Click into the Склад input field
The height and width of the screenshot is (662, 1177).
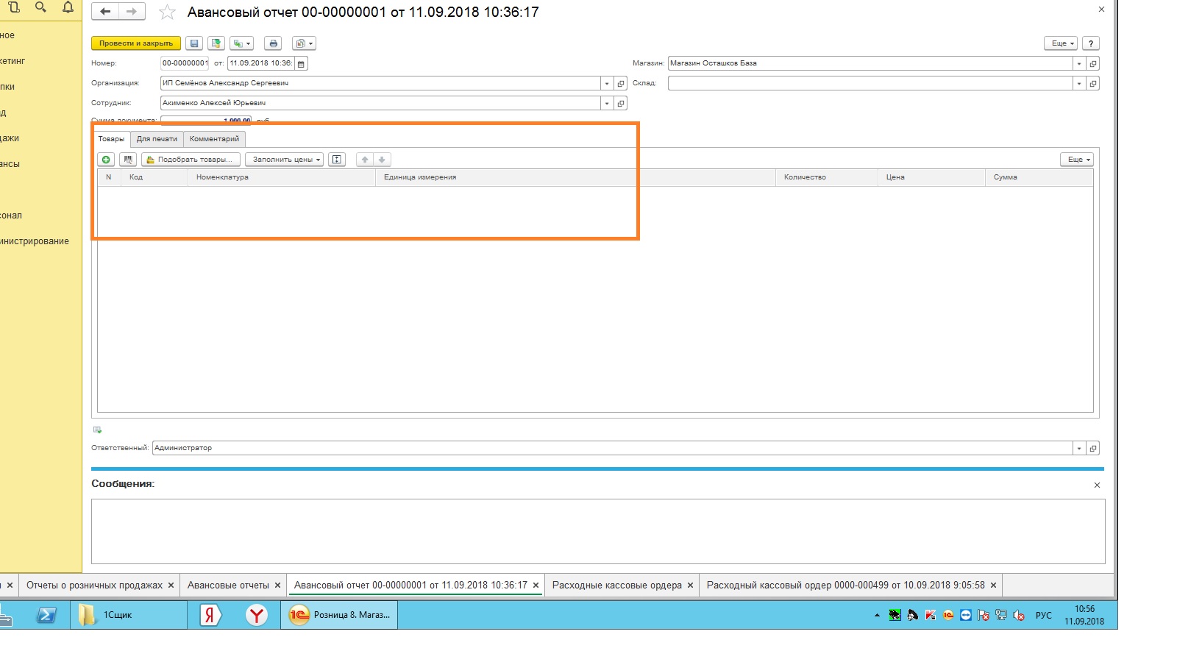click(x=870, y=84)
